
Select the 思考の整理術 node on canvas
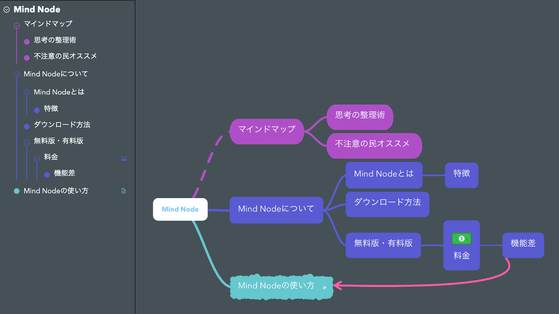click(x=360, y=117)
